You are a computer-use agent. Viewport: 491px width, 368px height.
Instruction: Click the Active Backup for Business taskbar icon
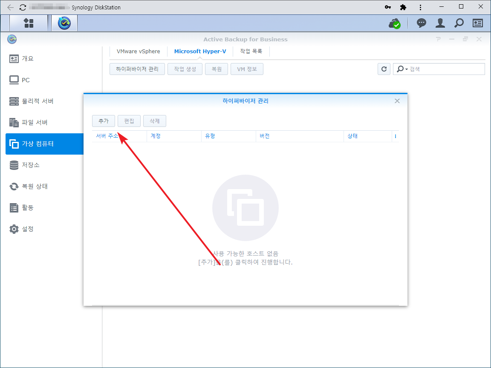[x=64, y=23]
